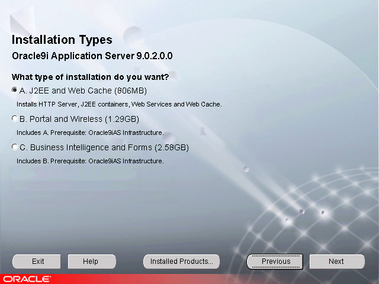Choose the Portal and Wireless radio option

click(x=15, y=118)
